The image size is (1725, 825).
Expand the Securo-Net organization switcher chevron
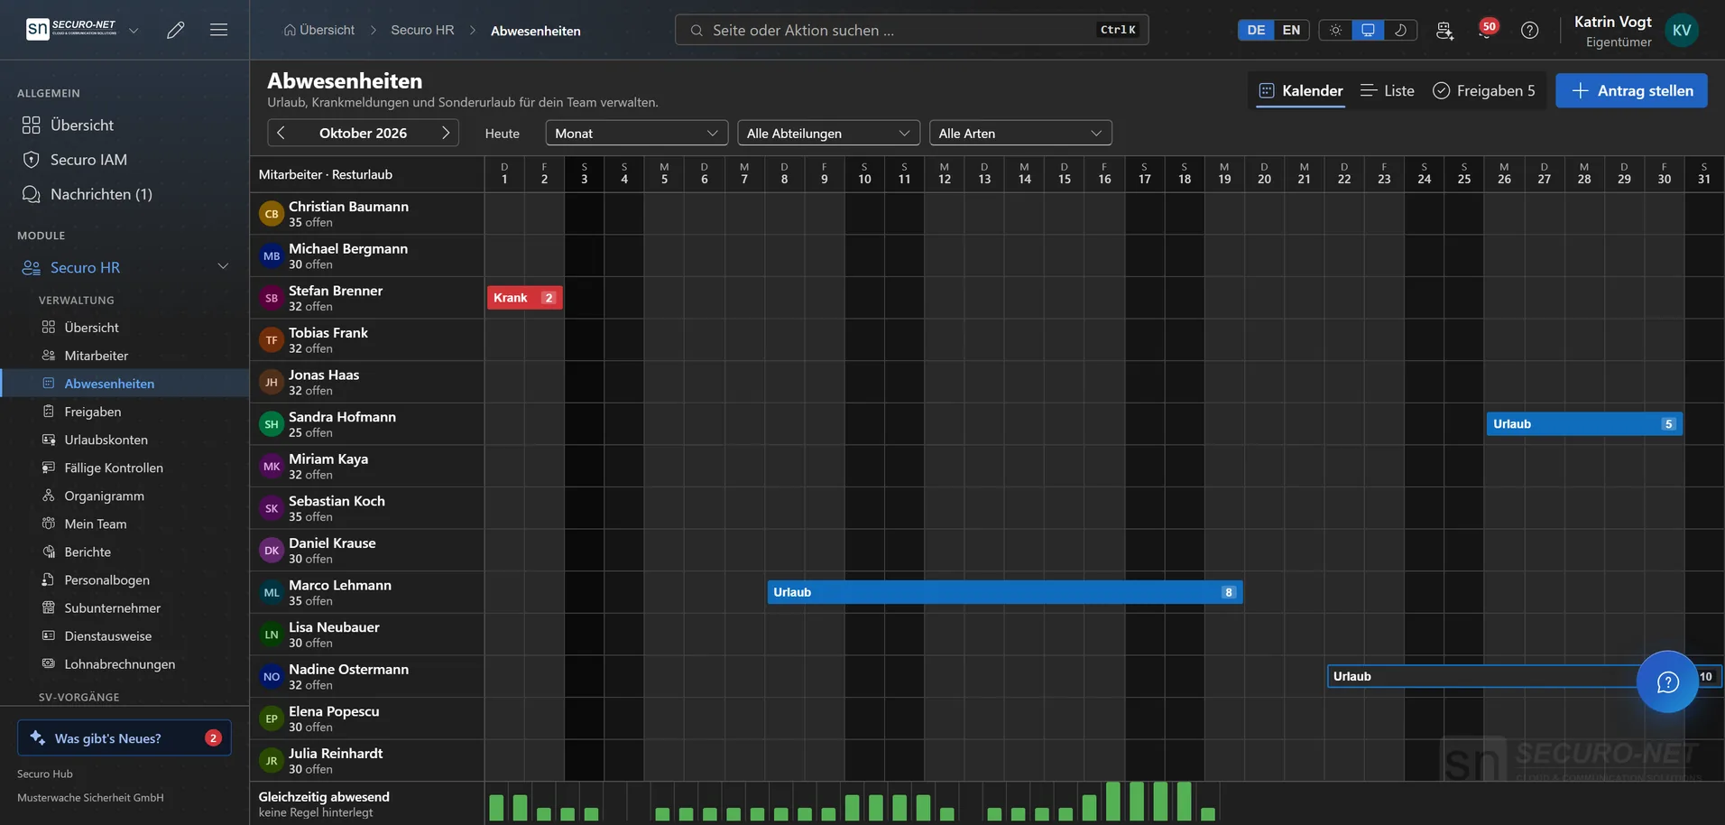click(134, 30)
